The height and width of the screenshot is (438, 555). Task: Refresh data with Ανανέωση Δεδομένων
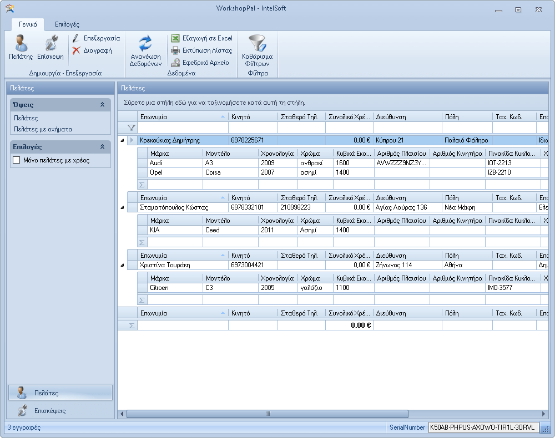145,50
